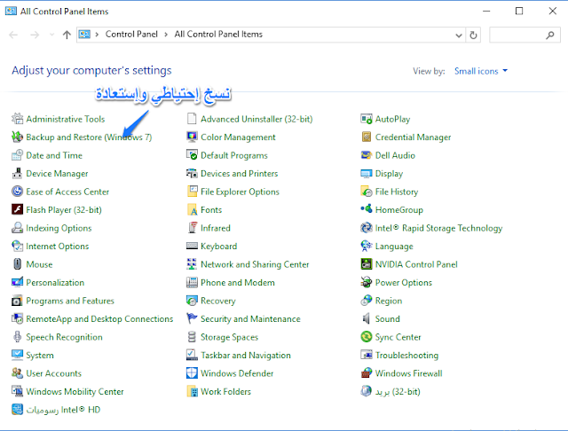Open the AutoPlay link

(x=392, y=119)
